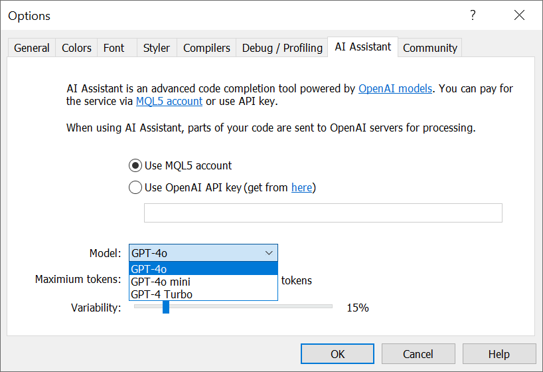Choose GPT-4o from the model list
This screenshot has height=372, width=543.
click(x=203, y=268)
